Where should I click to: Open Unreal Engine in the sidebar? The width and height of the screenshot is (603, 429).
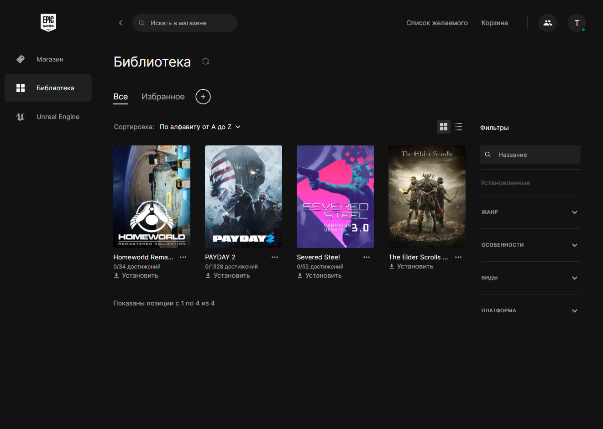point(48,117)
